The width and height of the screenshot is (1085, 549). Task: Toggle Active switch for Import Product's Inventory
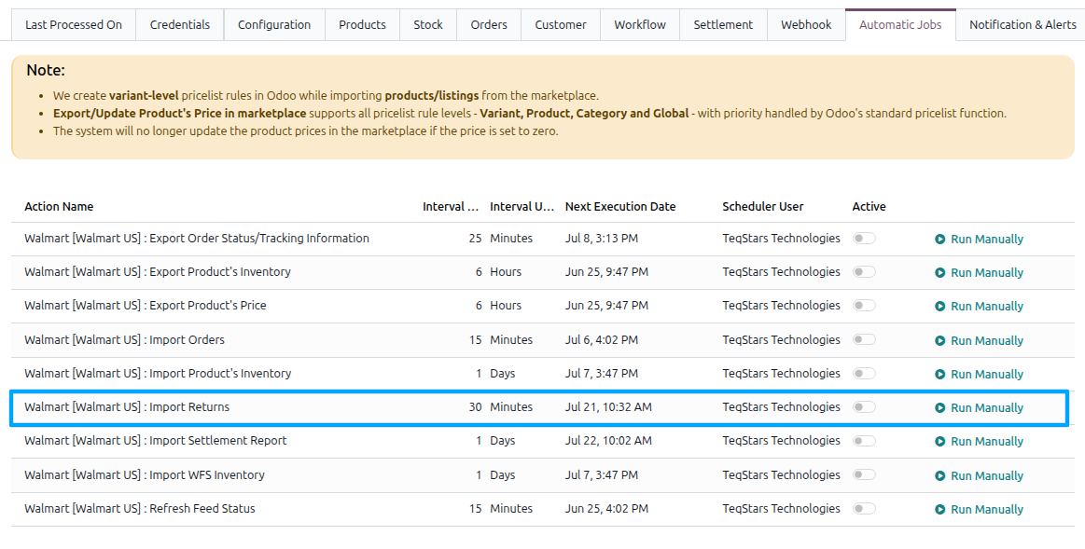coord(864,374)
